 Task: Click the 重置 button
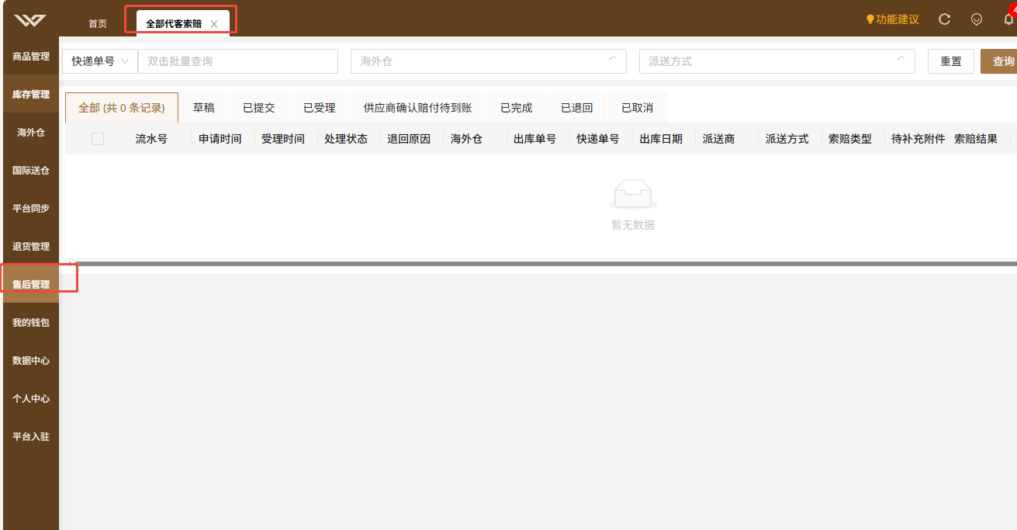point(951,61)
